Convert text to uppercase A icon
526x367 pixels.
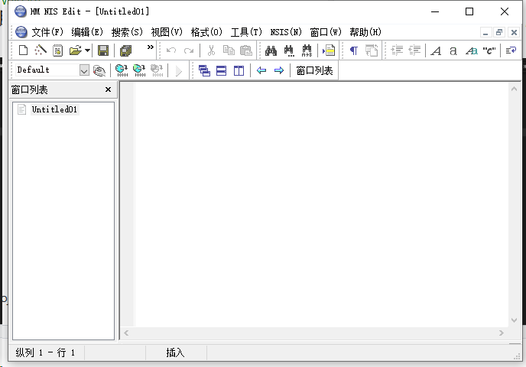click(436, 50)
